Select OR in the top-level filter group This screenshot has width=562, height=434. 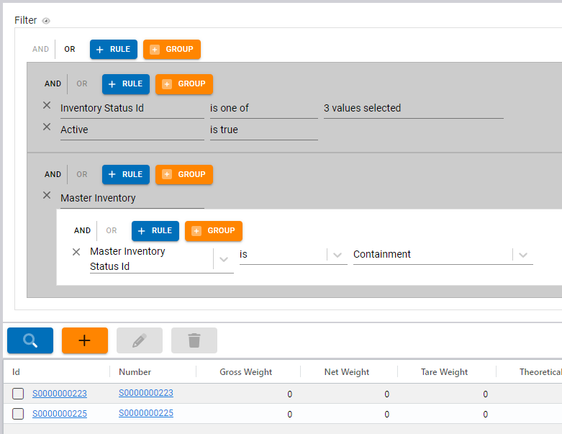70,49
